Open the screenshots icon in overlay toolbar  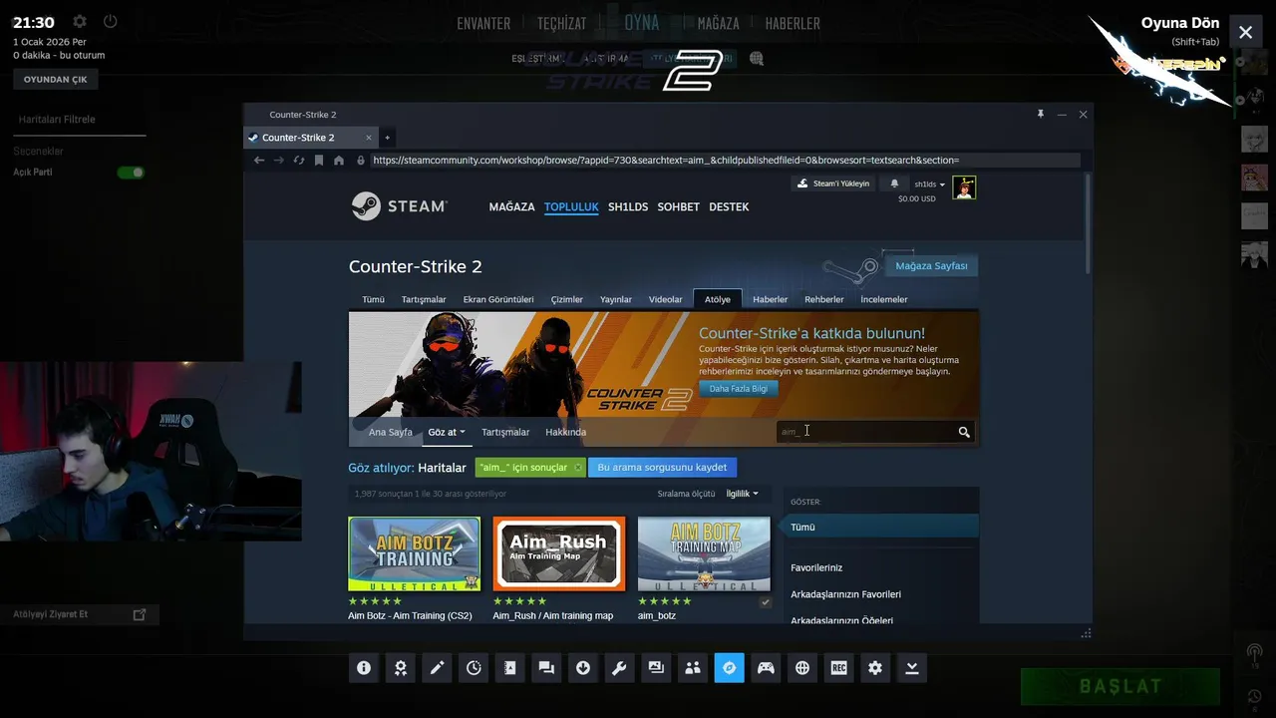656,668
